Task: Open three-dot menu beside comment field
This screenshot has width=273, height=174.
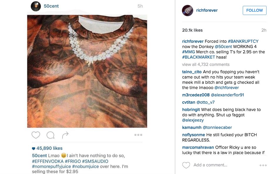Action: [263, 165]
